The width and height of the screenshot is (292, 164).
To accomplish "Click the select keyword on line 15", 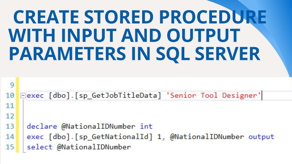I will (40, 147).
